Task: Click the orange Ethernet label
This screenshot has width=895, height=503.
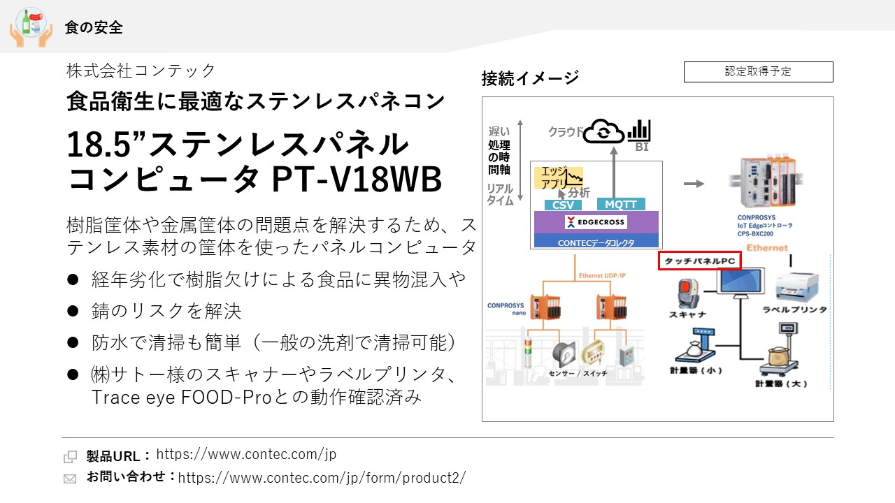Action: point(768,247)
